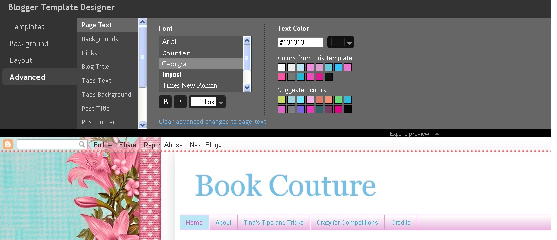Click the font list scrollbar thumb

(x=247, y=58)
